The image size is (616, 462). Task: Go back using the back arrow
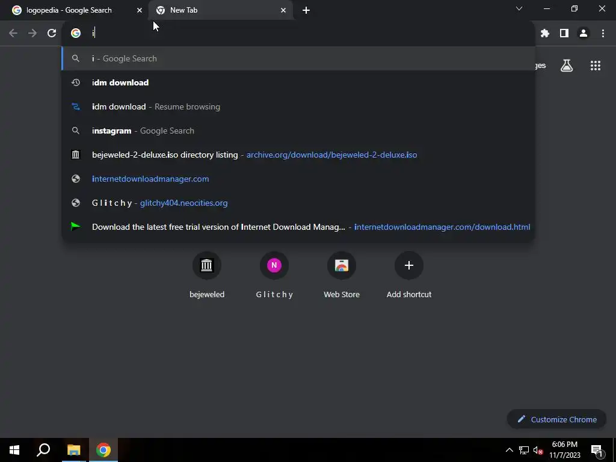13,33
